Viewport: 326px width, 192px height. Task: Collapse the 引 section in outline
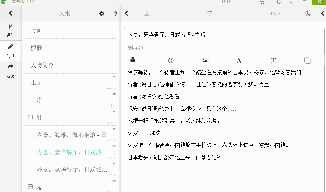[30, 117]
